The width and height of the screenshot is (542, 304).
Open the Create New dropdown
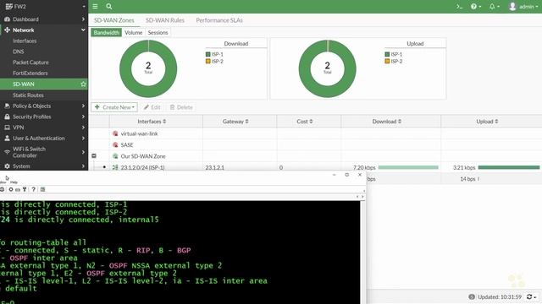[x=114, y=107]
